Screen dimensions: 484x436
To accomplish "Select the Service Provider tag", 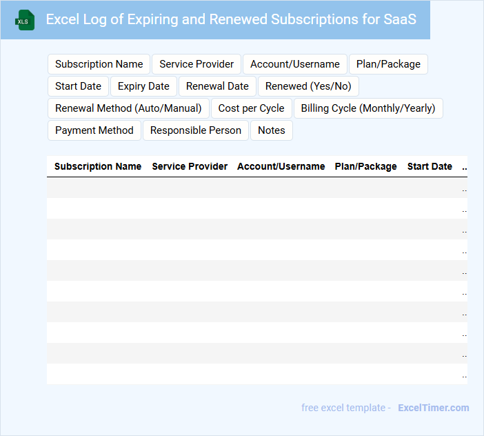I will pyautogui.click(x=196, y=64).
